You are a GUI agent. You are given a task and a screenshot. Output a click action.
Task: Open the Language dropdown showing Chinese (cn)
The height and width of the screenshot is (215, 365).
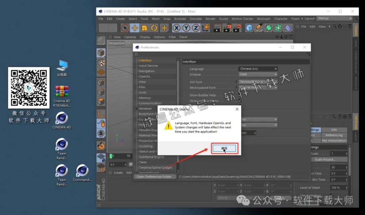pyautogui.click(x=258, y=68)
